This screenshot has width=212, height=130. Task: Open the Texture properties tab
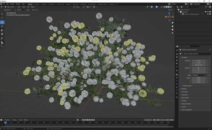coord(177,97)
